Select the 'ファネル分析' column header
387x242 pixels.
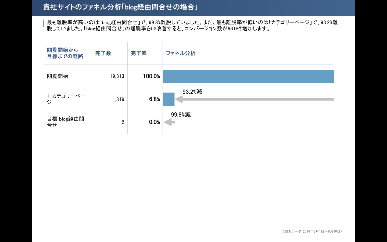(181, 53)
